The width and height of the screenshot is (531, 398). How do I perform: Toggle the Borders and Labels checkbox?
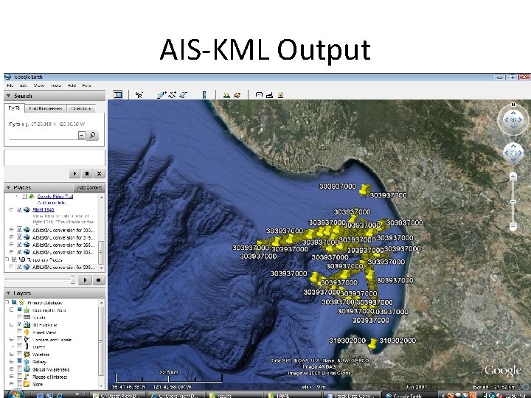pyautogui.click(x=19, y=340)
